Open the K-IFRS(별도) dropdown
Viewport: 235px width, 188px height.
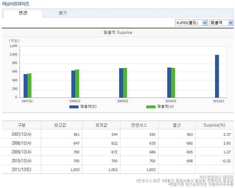tap(191, 23)
